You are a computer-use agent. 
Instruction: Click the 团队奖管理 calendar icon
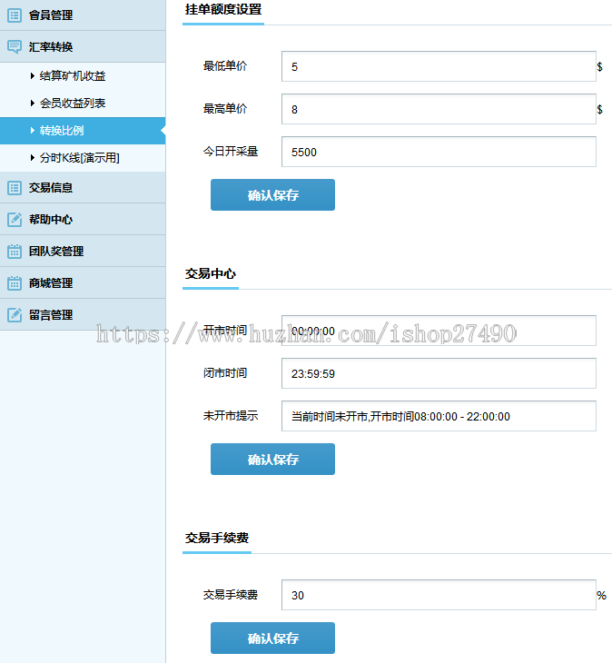click(15, 252)
